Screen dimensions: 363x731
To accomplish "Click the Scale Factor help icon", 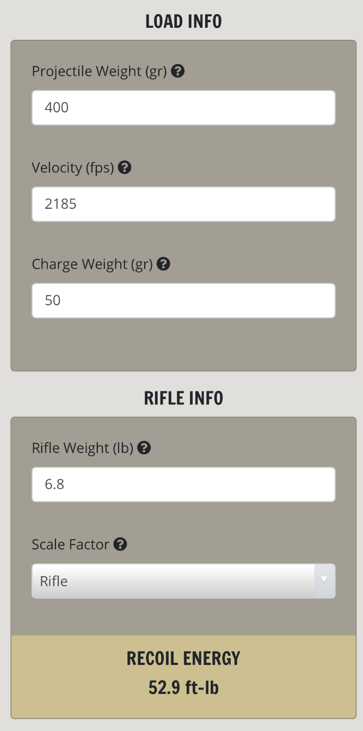I will coord(121,544).
